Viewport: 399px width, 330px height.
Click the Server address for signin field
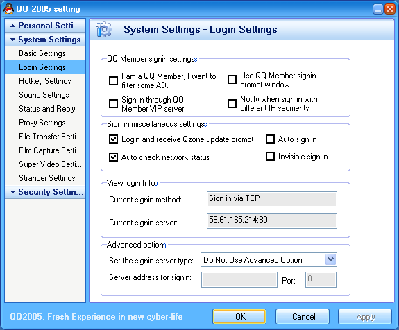coord(239,279)
